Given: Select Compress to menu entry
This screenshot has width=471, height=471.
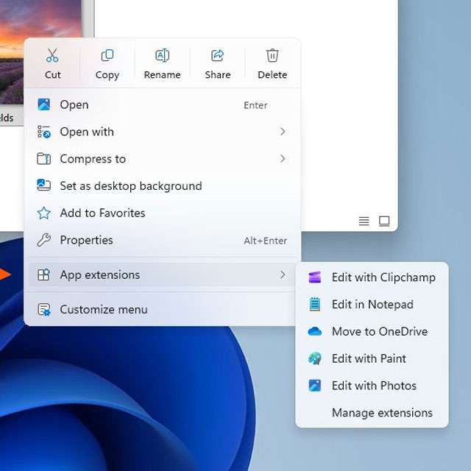Looking at the screenshot, I should coord(162,159).
